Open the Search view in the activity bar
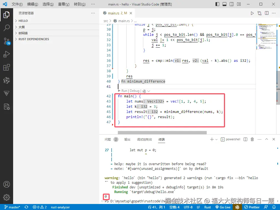The height and width of the screenshot is (210, 280). (x=7, y=28)
